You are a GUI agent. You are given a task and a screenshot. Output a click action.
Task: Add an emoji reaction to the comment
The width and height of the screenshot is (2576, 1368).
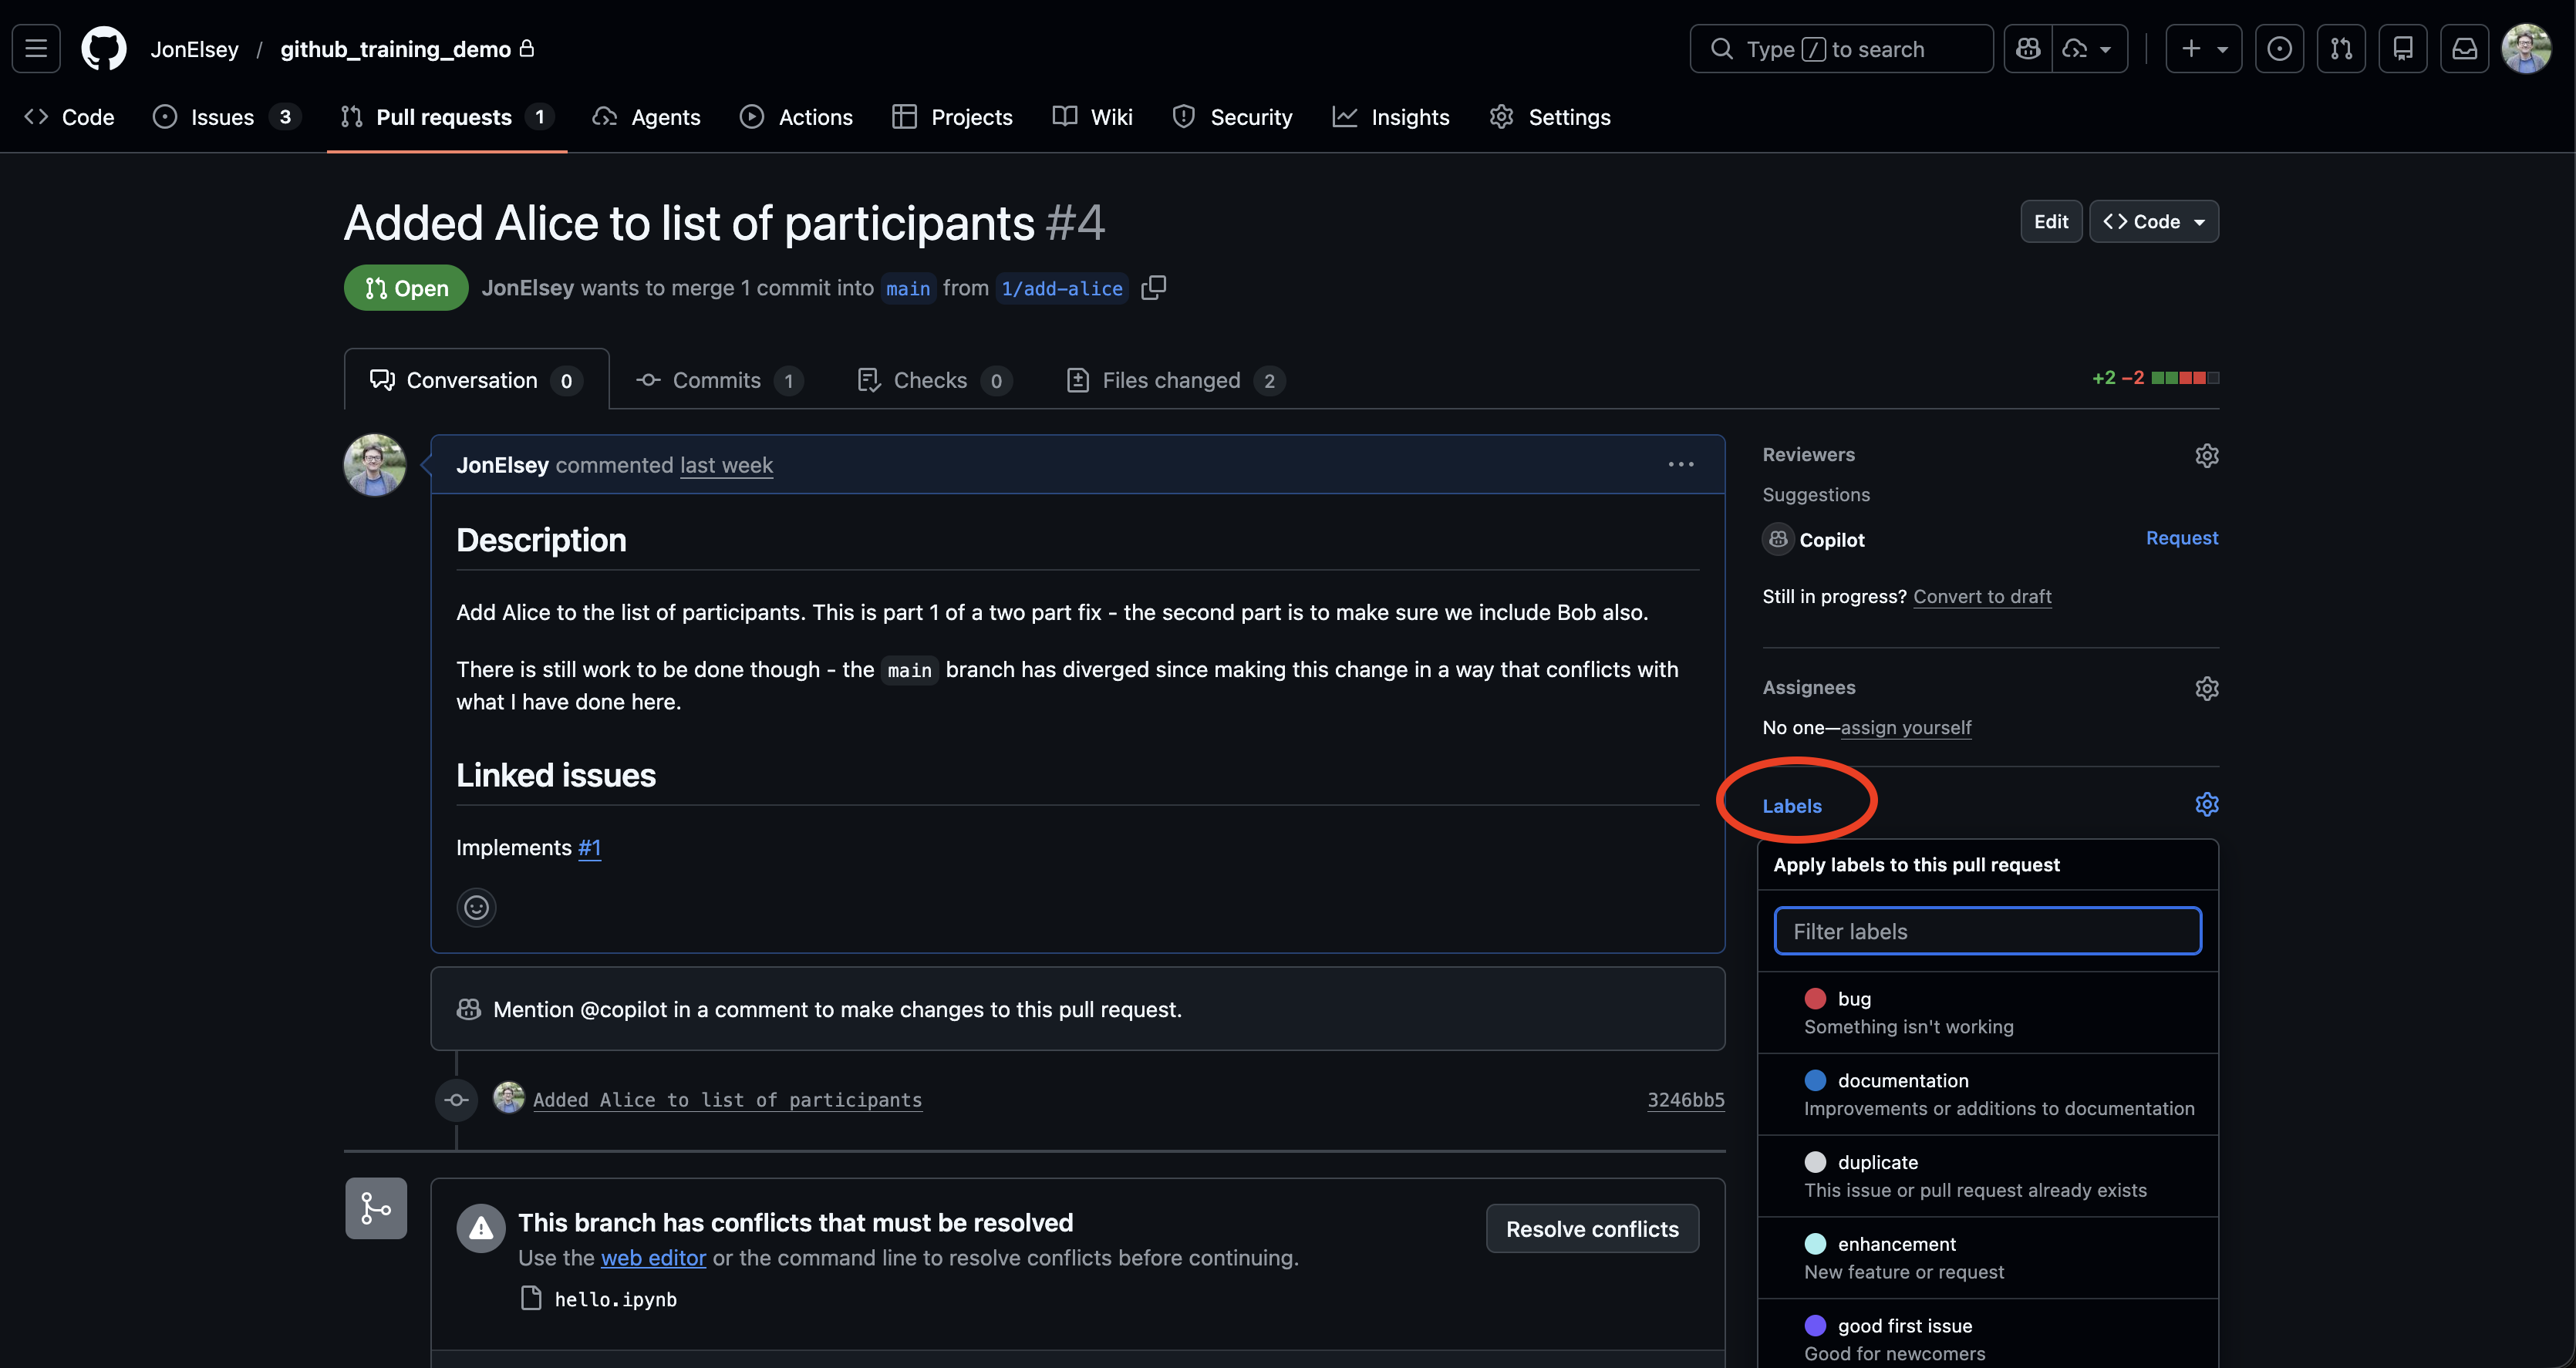coord(476,907)
